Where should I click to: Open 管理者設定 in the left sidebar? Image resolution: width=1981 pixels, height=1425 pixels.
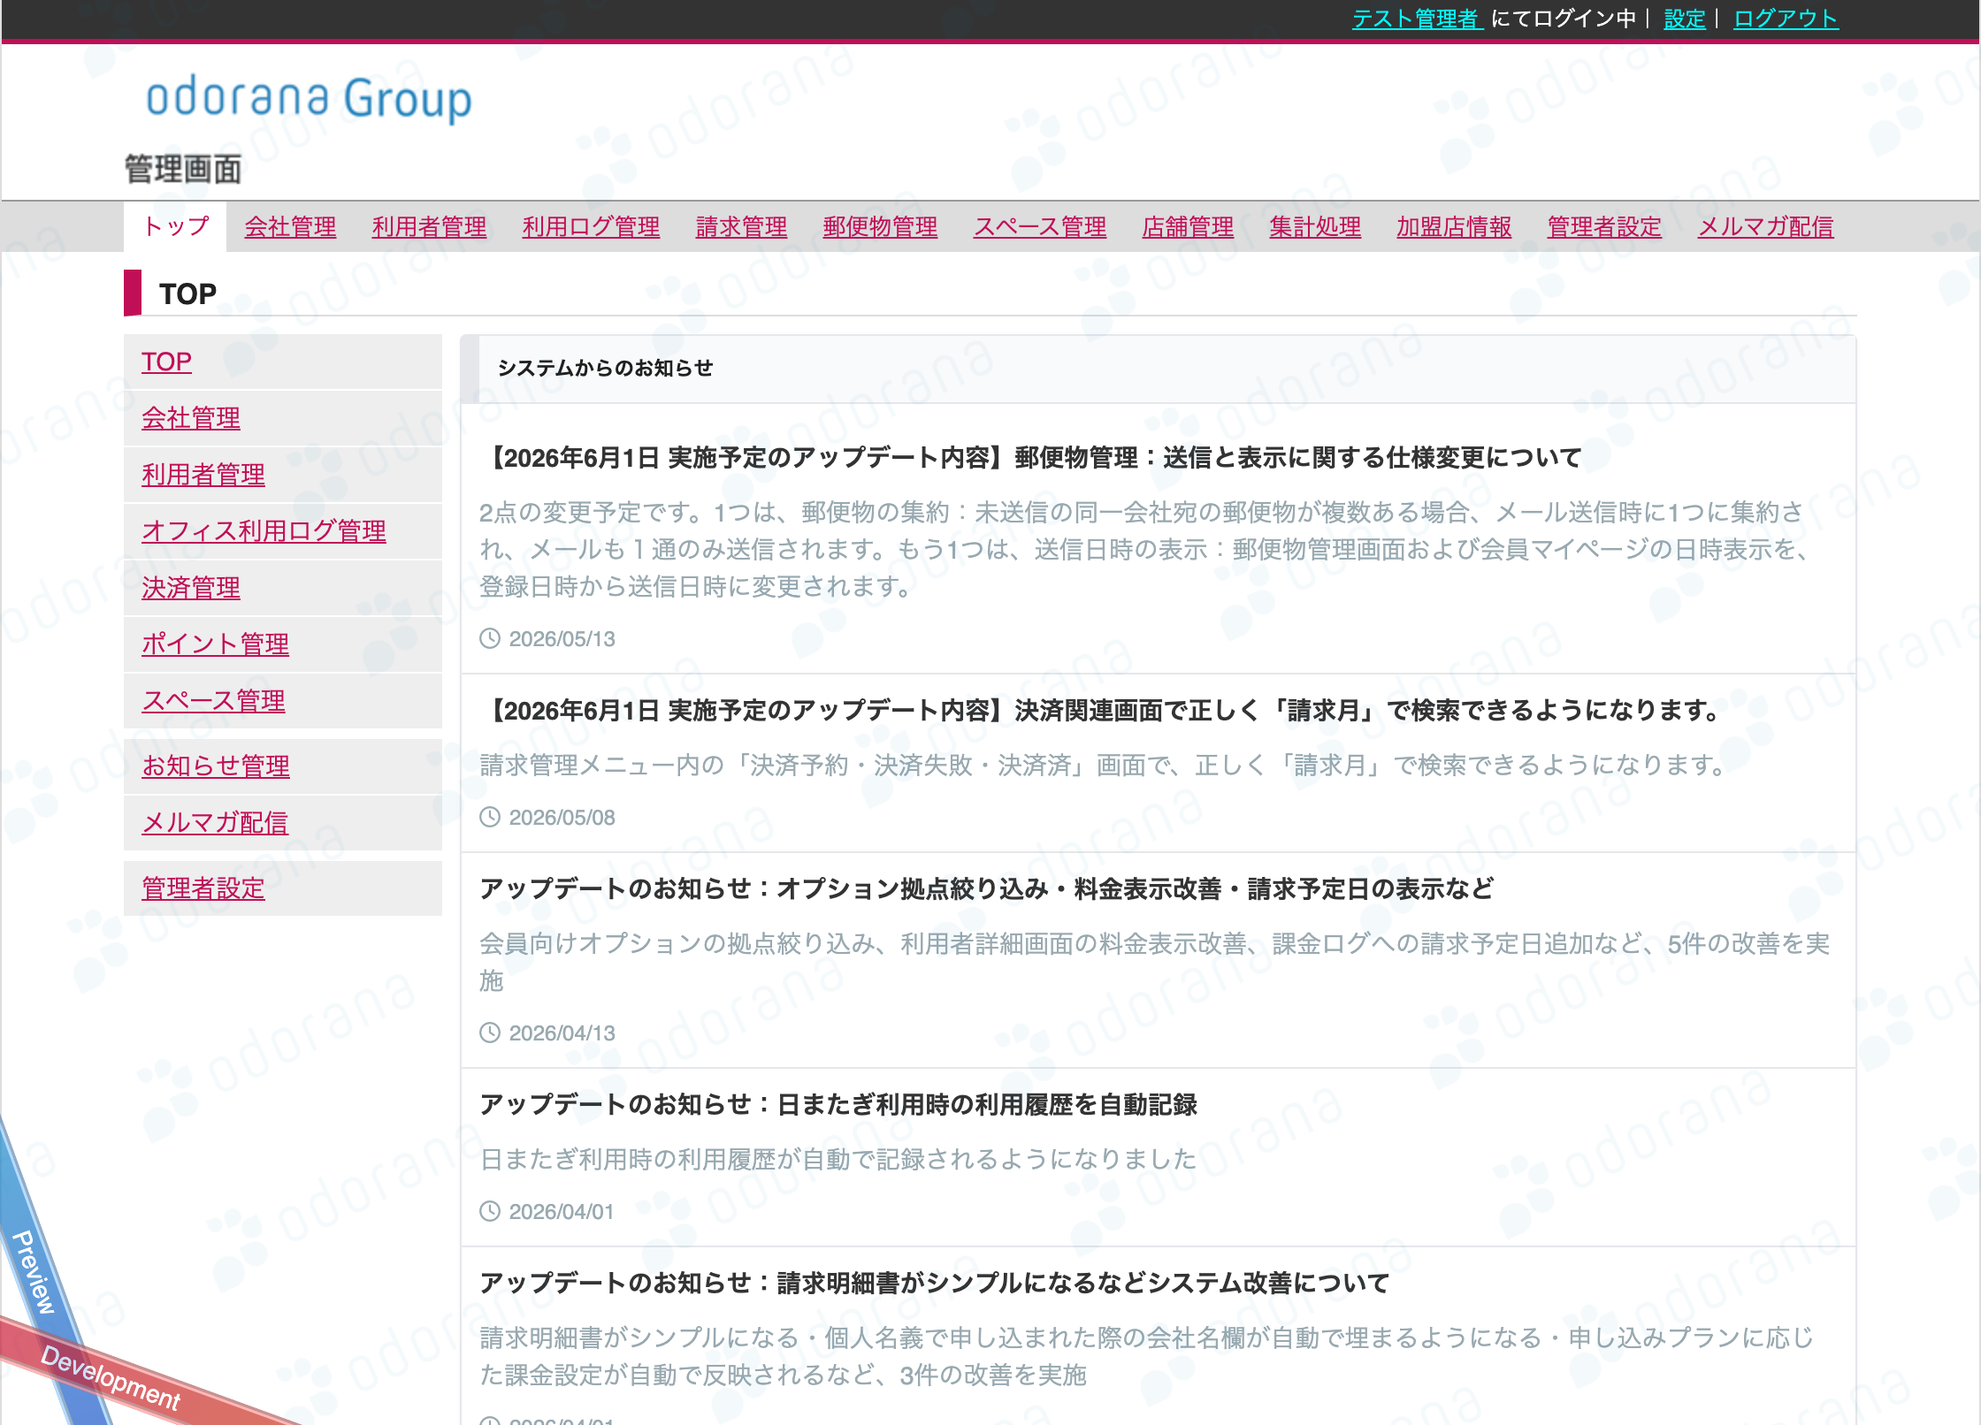coord(203,888)
